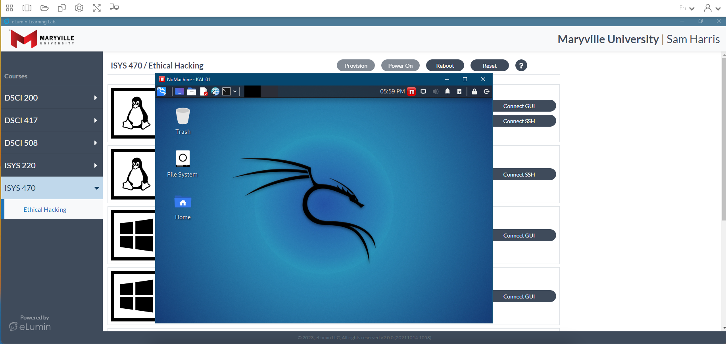The width and height of the screenshot is (726, 344).
Task: Click the Sam Harris name in header
Action: [693, 39]
